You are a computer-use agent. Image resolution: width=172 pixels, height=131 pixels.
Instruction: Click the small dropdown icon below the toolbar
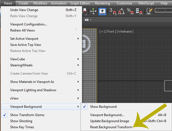pos(88,20)
